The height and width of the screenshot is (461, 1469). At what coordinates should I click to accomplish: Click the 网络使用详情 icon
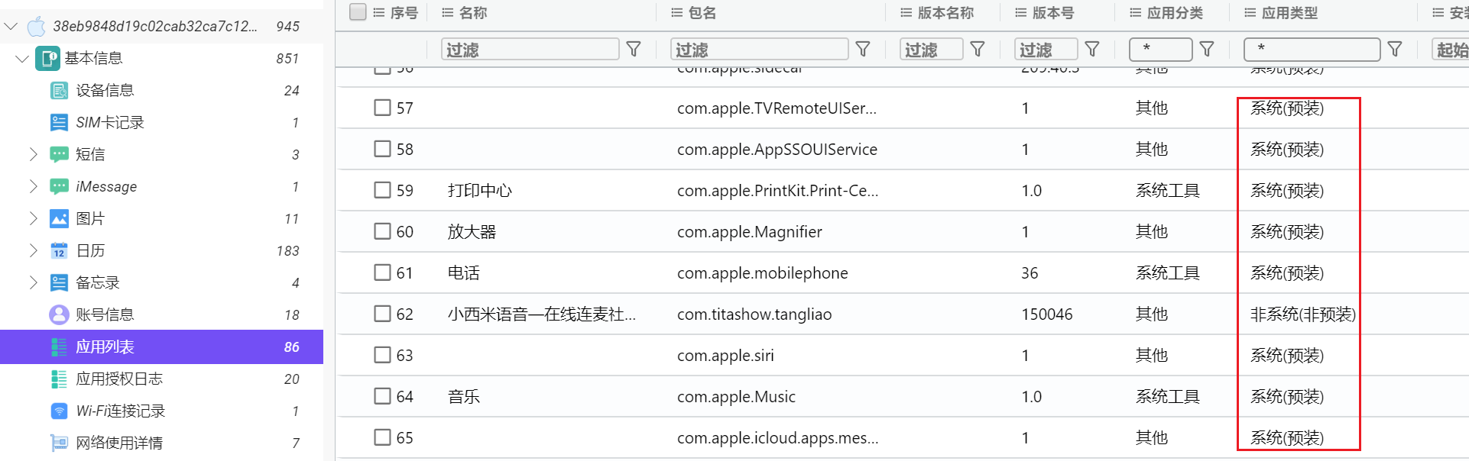pyautogui.click(x=59, y=443)
